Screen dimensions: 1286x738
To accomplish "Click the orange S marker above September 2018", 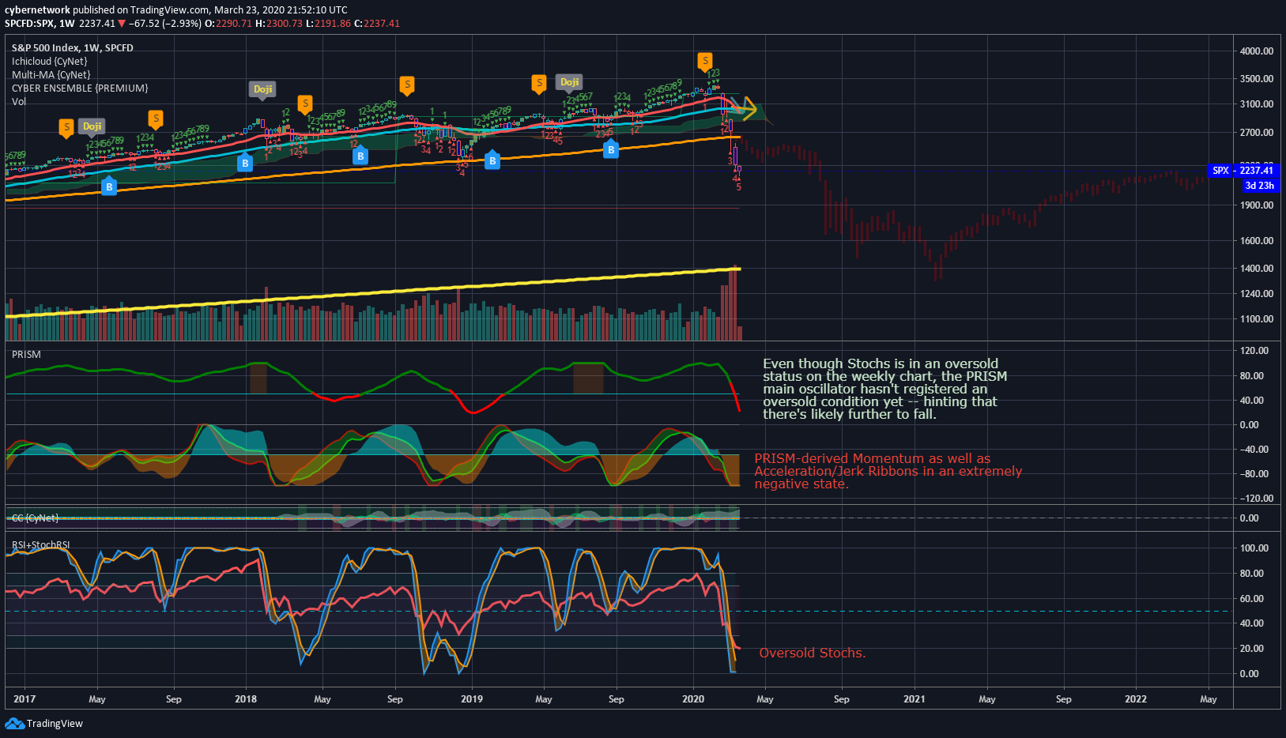I will click(406, 85).
